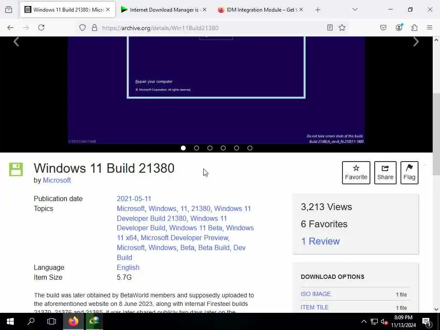Open Beta Build topic link

pos(214,247)
